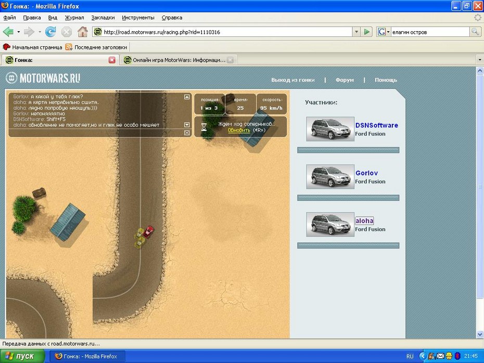Open the Forward history dropdown arrow
This screenshot has width=484, height=363.
coord(40,32)
